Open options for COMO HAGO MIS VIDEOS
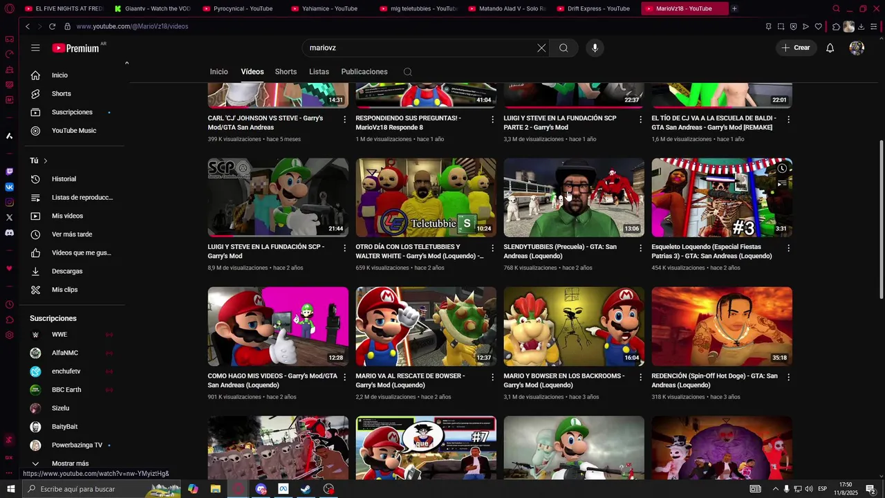The image size is (885, 498). pos(344,377)
